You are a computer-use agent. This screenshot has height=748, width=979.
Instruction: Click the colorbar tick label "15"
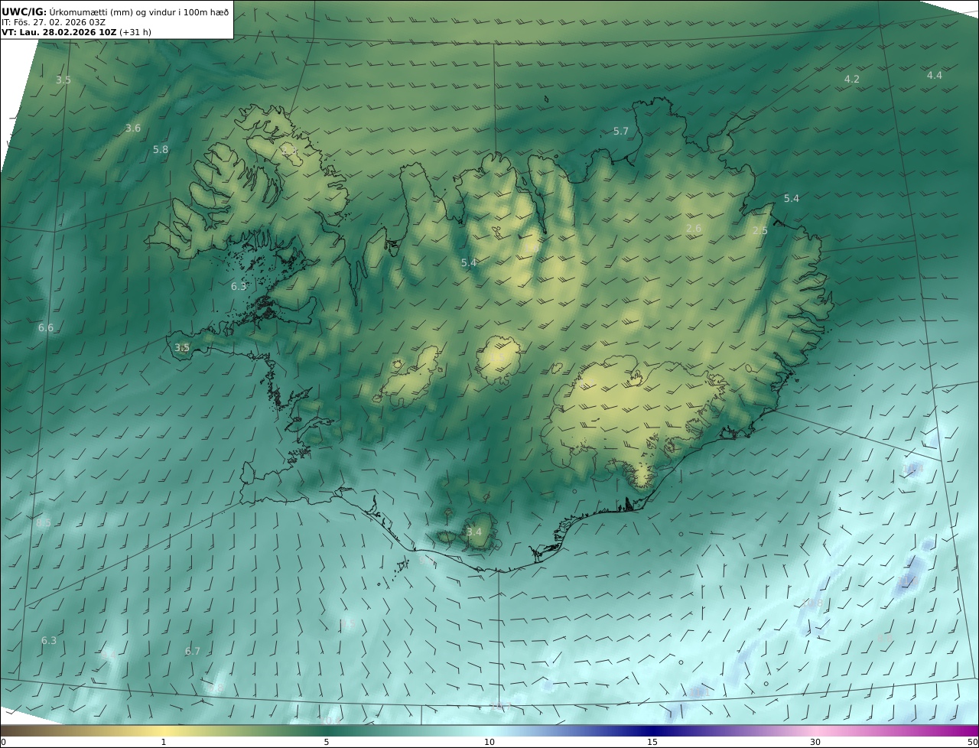coord(652,742)
